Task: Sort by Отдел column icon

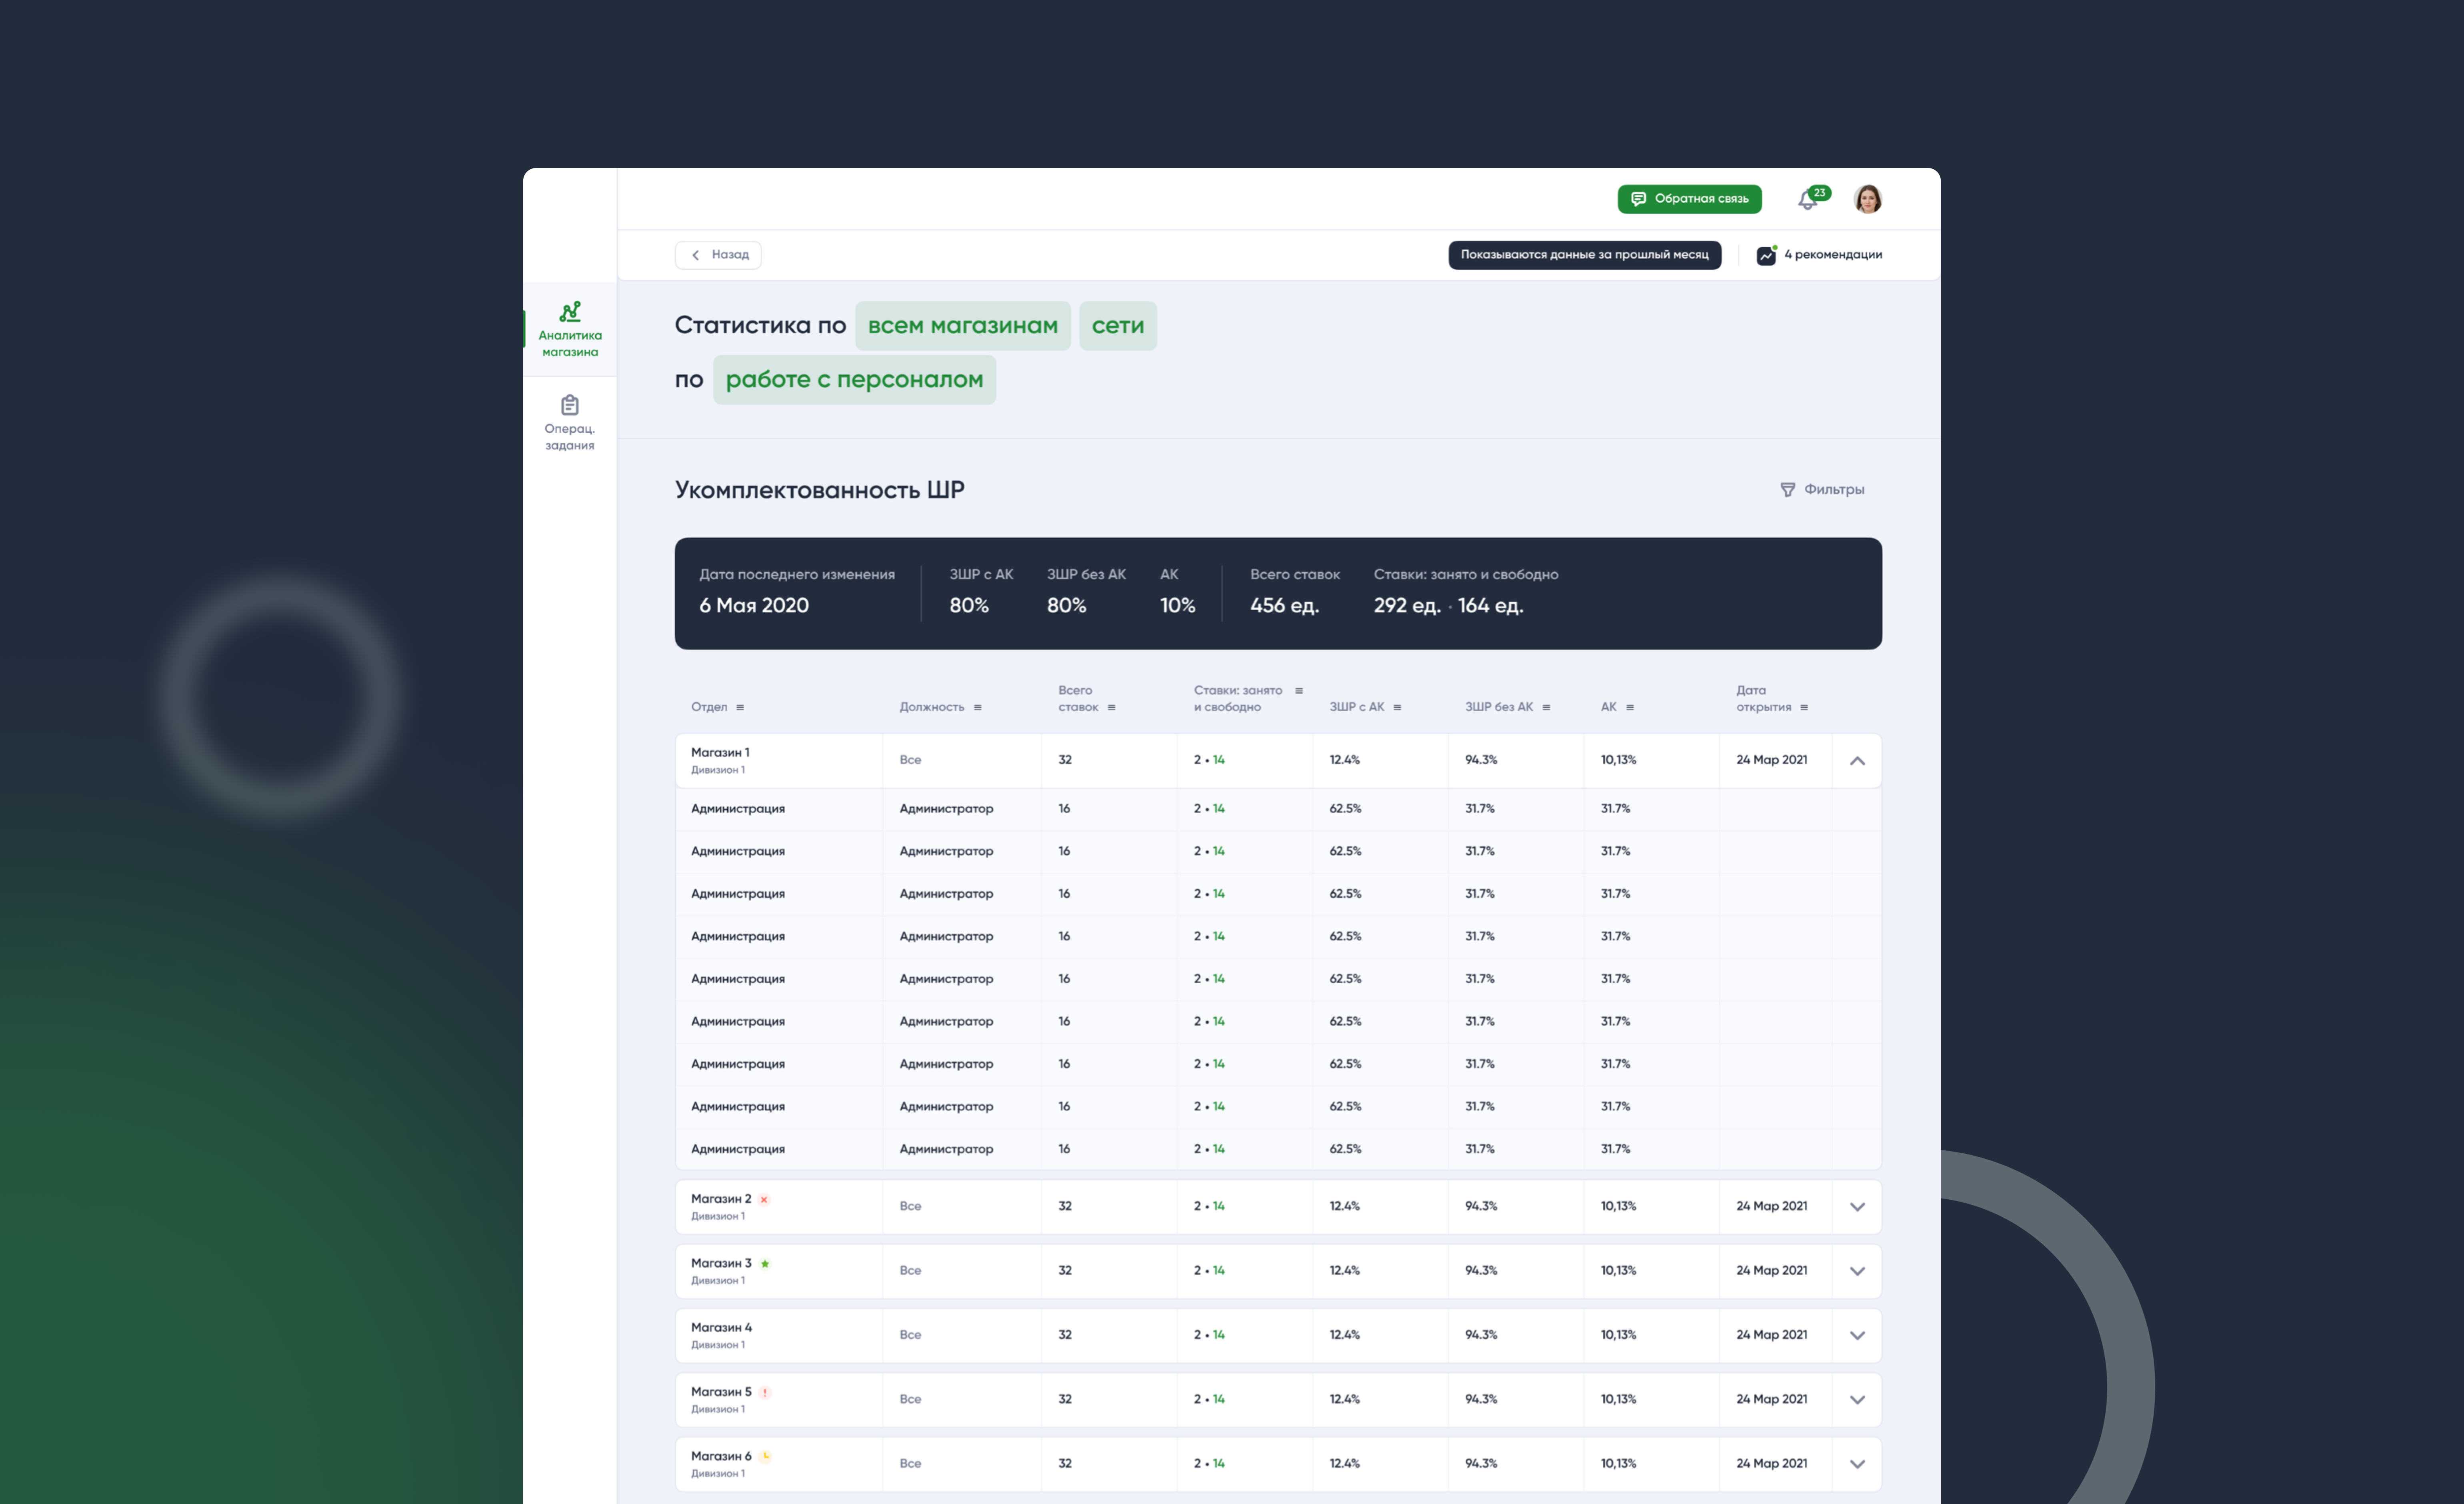Action: coord(740,707)
